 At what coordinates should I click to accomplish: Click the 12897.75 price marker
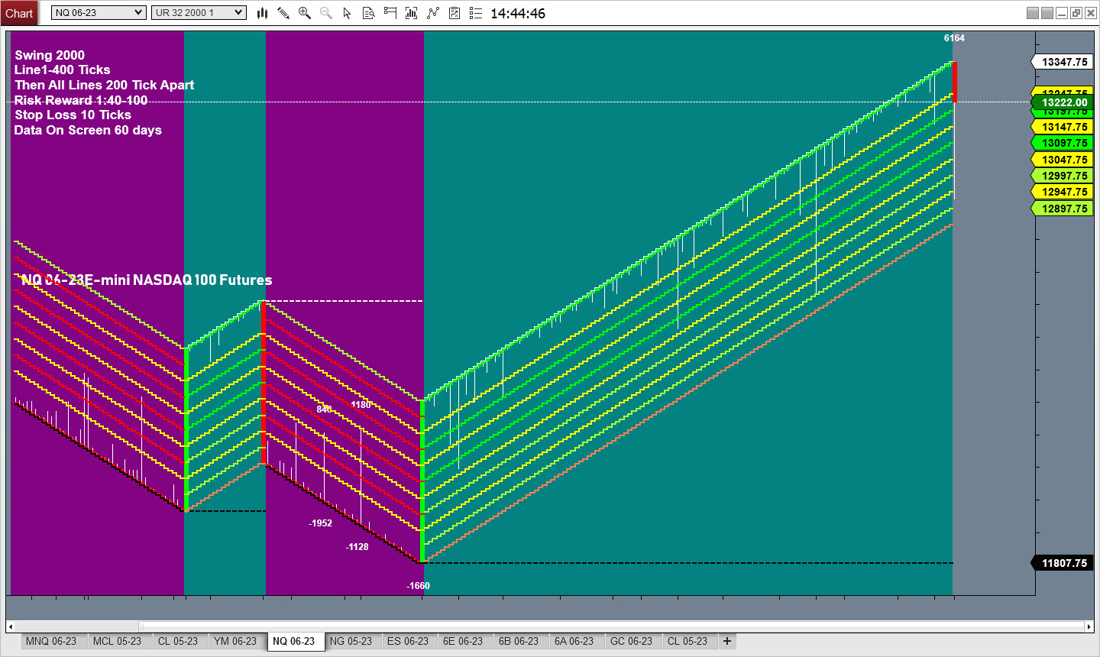pyautogui.click(x=1063, y=209)
